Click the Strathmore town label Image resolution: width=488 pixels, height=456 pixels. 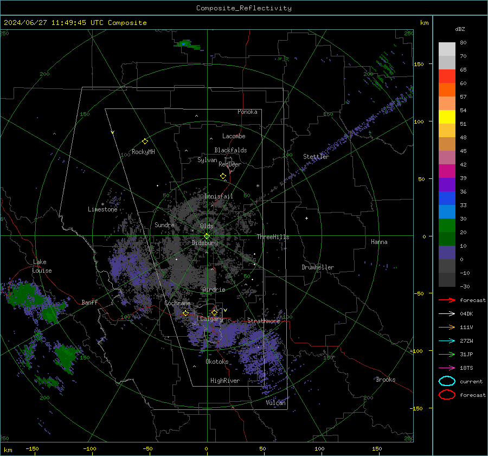click(x=264, y=321)
